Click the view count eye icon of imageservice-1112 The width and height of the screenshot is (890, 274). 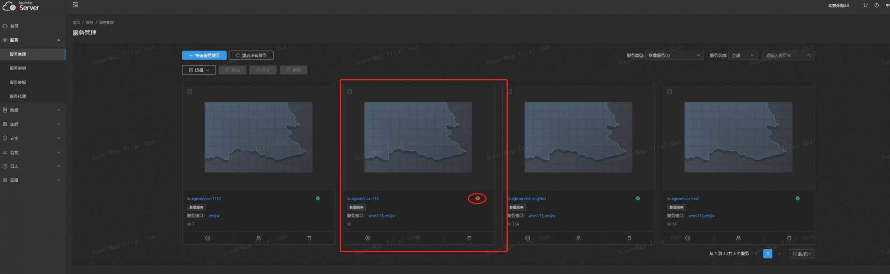[x=189, y=224]
